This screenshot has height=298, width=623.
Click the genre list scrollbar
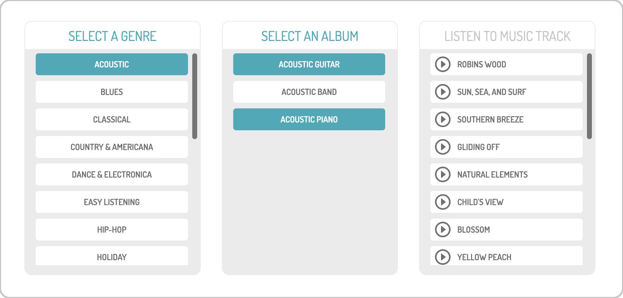click(x=195, y=95)
